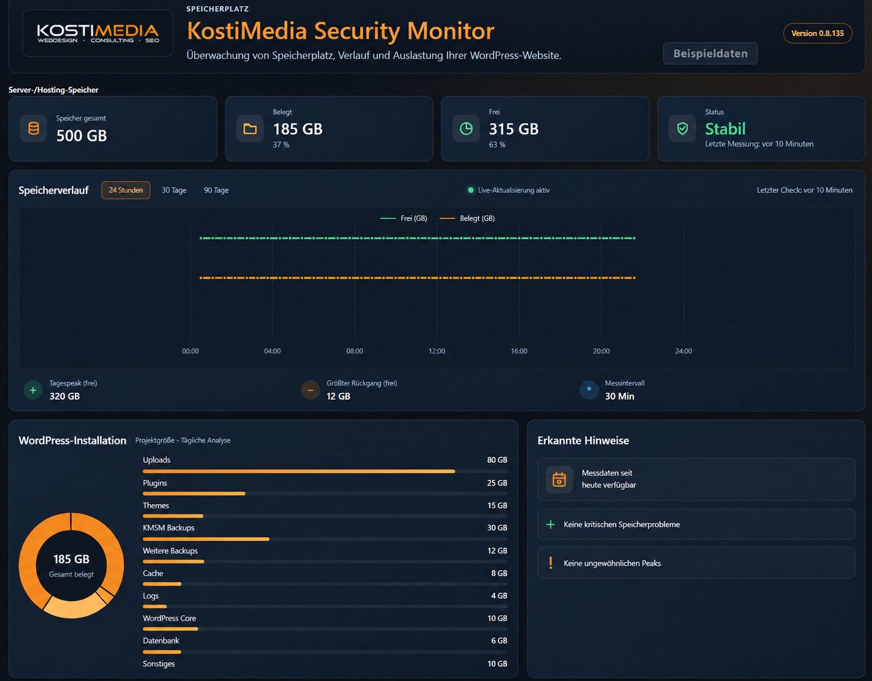Click the Themes usage bar
Viewport: 872px width, 681px height.
[x=325, y=516]
